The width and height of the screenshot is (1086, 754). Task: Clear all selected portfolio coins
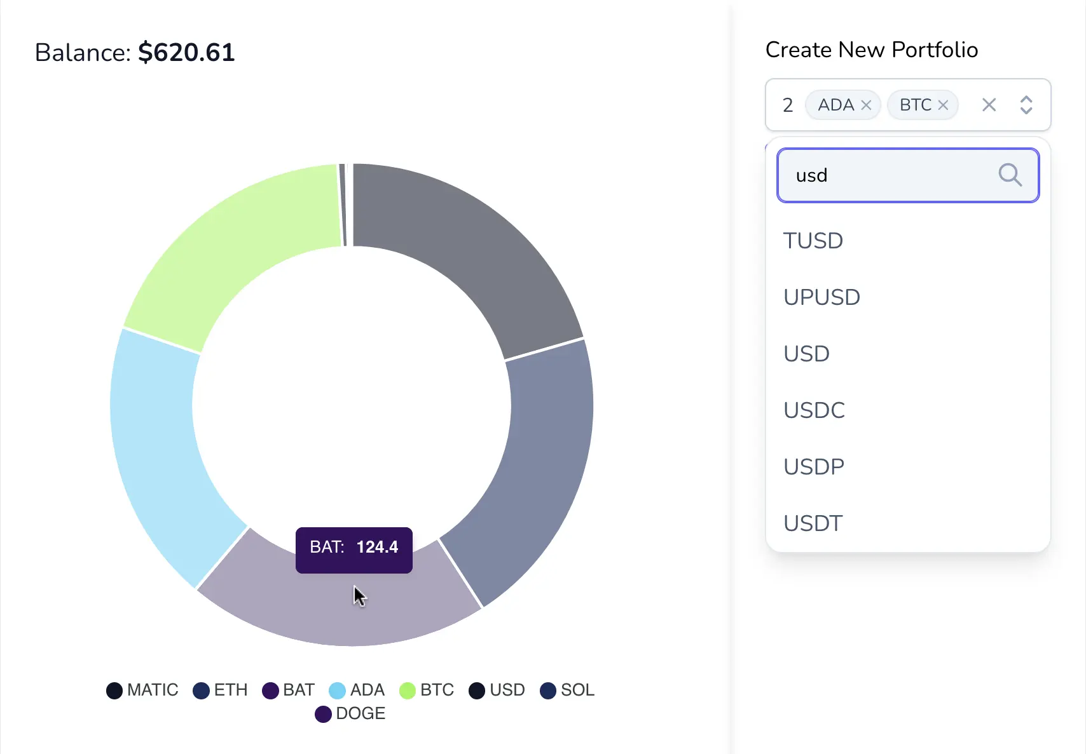pyautogui.click(x=989, y=105)
